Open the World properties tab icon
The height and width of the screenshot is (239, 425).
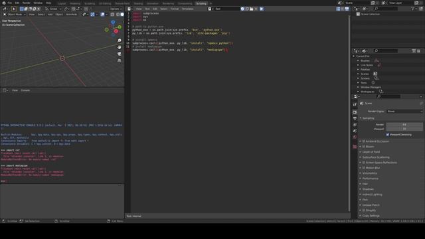tap(355, 137)
